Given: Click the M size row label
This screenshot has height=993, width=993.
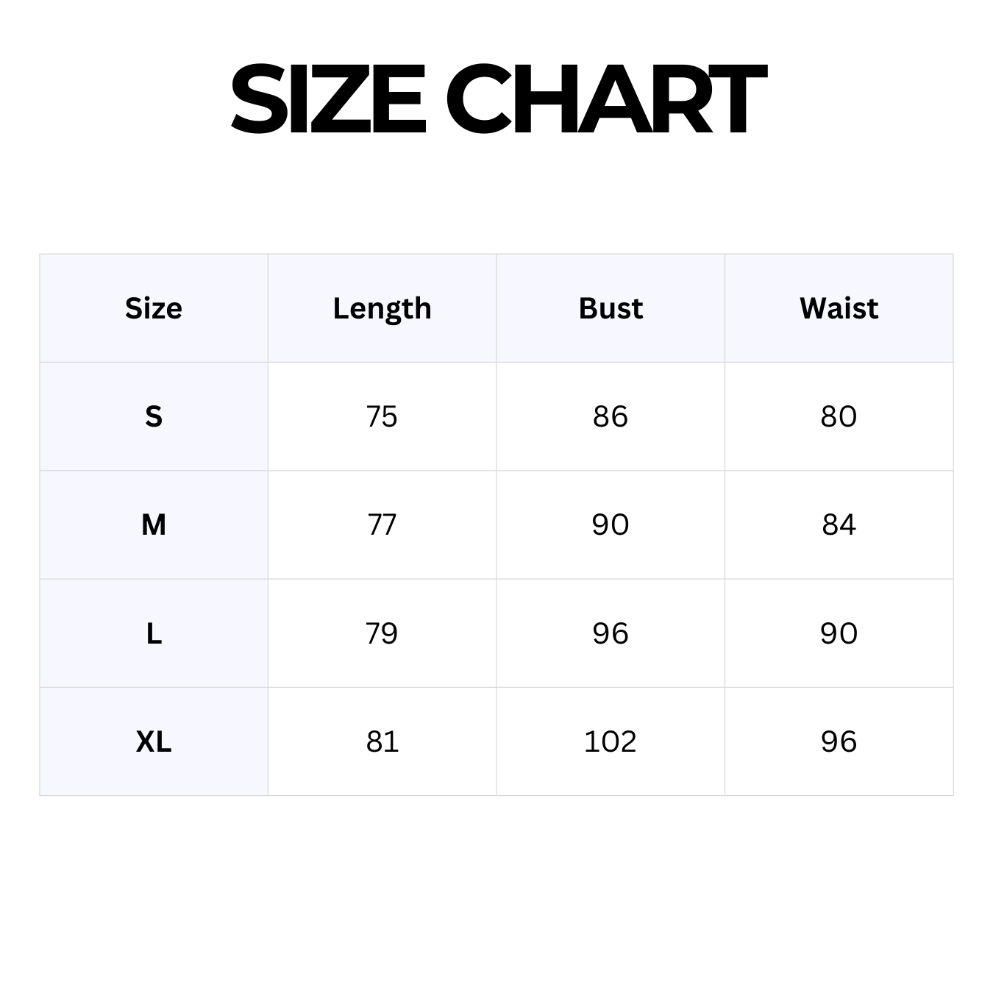Looking at the screenshot, I should (154, 524).
